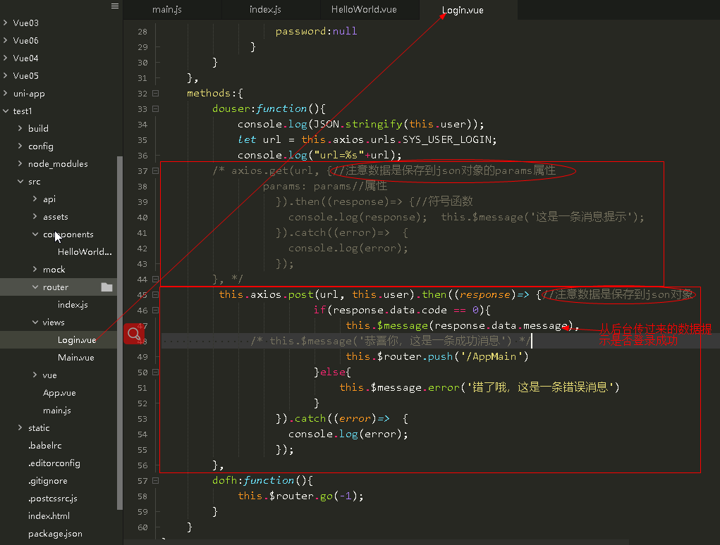The height and width of the screenshot is (545, 720).
Task: Expand the vue folder in src
Action: click(35, 375)
